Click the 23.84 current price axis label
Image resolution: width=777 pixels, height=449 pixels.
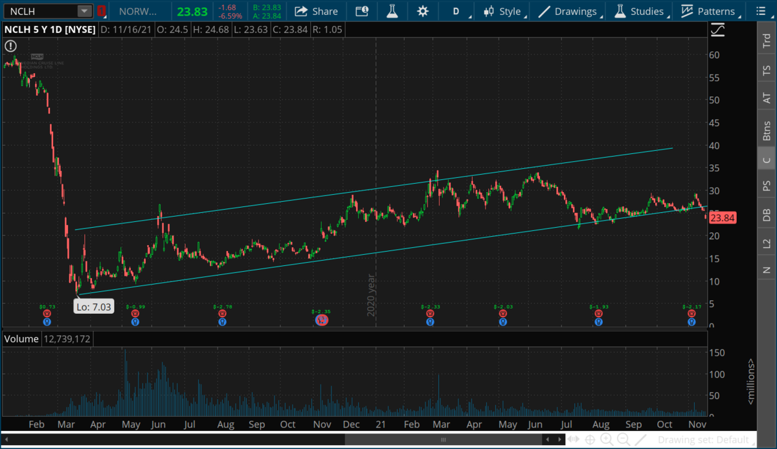(721, 218)
